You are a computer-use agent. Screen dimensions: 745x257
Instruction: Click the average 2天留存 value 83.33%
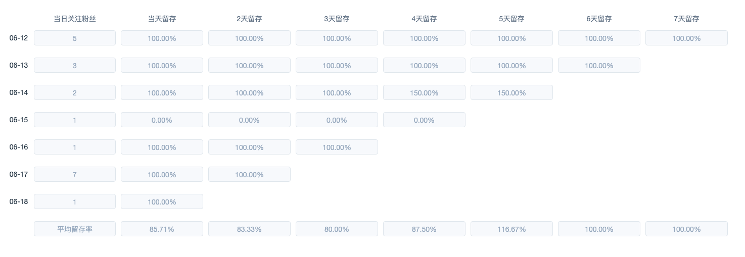point(249,229)
